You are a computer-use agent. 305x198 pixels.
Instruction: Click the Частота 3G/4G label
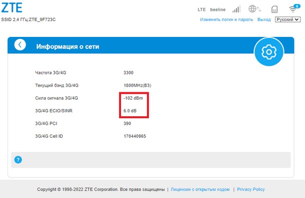point(50,73)
